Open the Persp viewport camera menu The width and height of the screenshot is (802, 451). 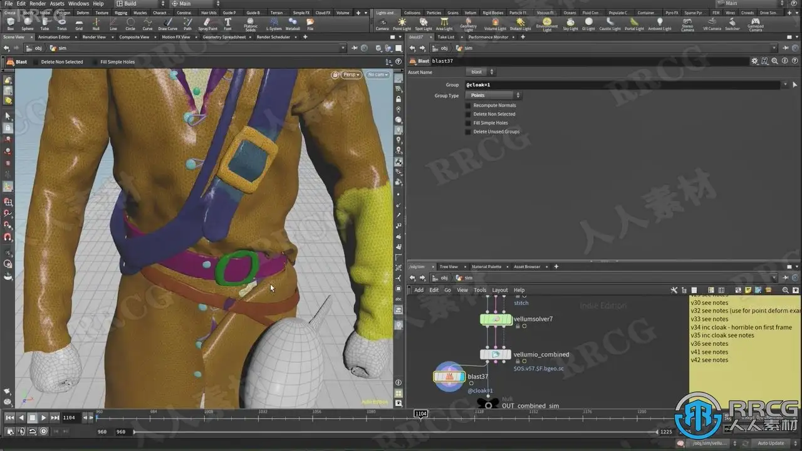coord(350,75)
